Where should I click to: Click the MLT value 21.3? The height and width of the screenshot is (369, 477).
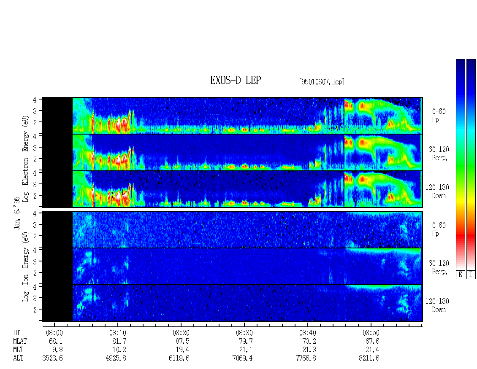point(309,350)
